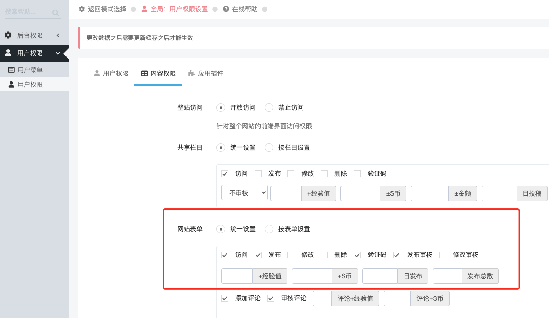Image resolution: width=549 pixels, height=318 pixels.
Task: Click the 发布总数 input field
Action: (x=447, y=276)
